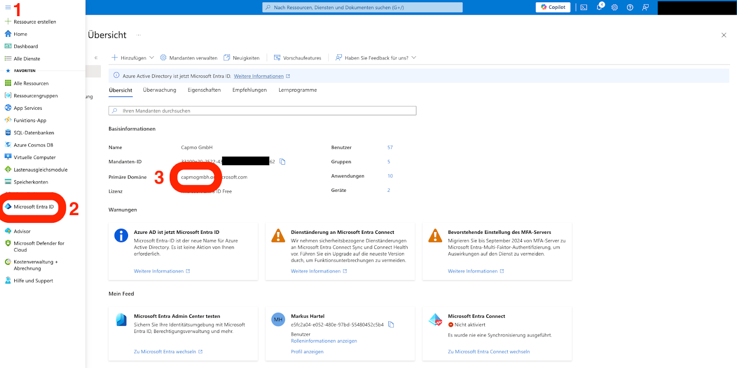Open the Ressourcengruppen icon
This screenshot has width=737, height=368.
(8, 95)
